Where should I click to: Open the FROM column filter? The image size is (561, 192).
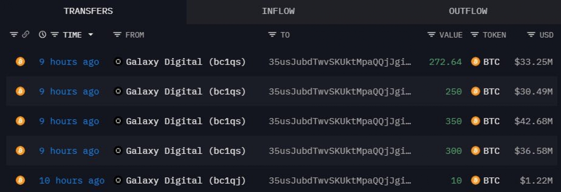(x=117, y=35)
